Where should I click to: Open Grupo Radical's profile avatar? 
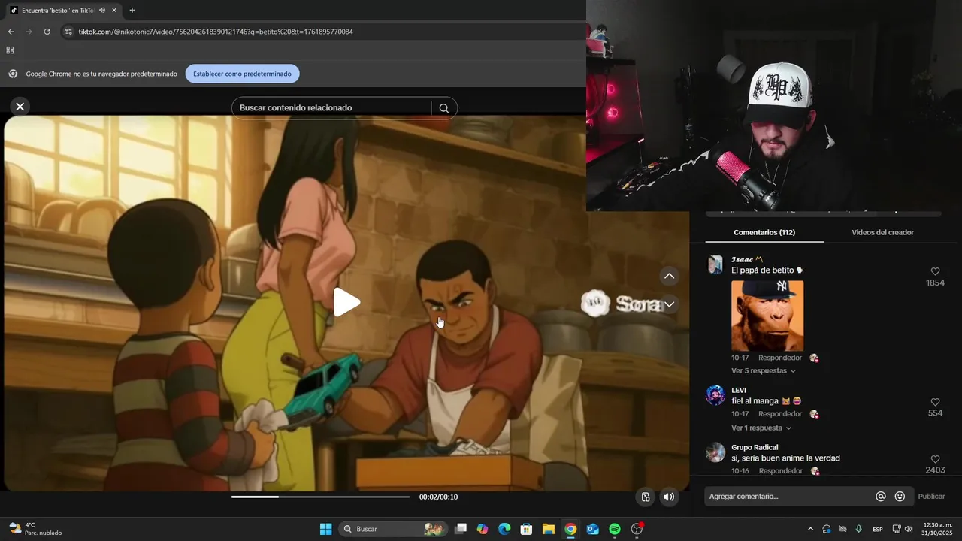(x=715, y=452)
